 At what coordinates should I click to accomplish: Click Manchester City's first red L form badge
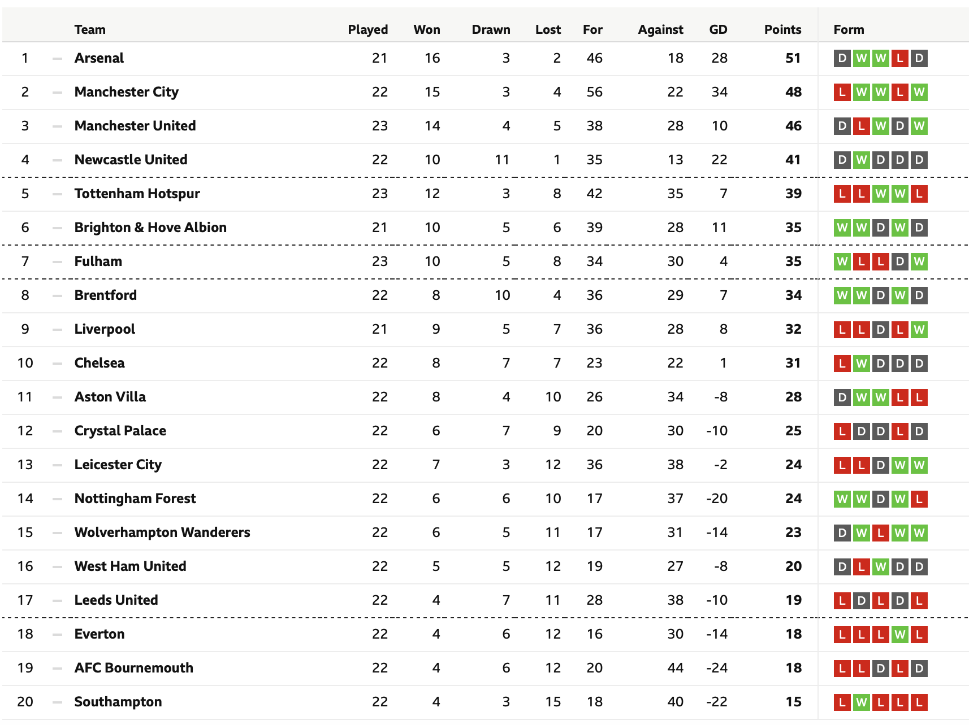(x=842, y=92)
